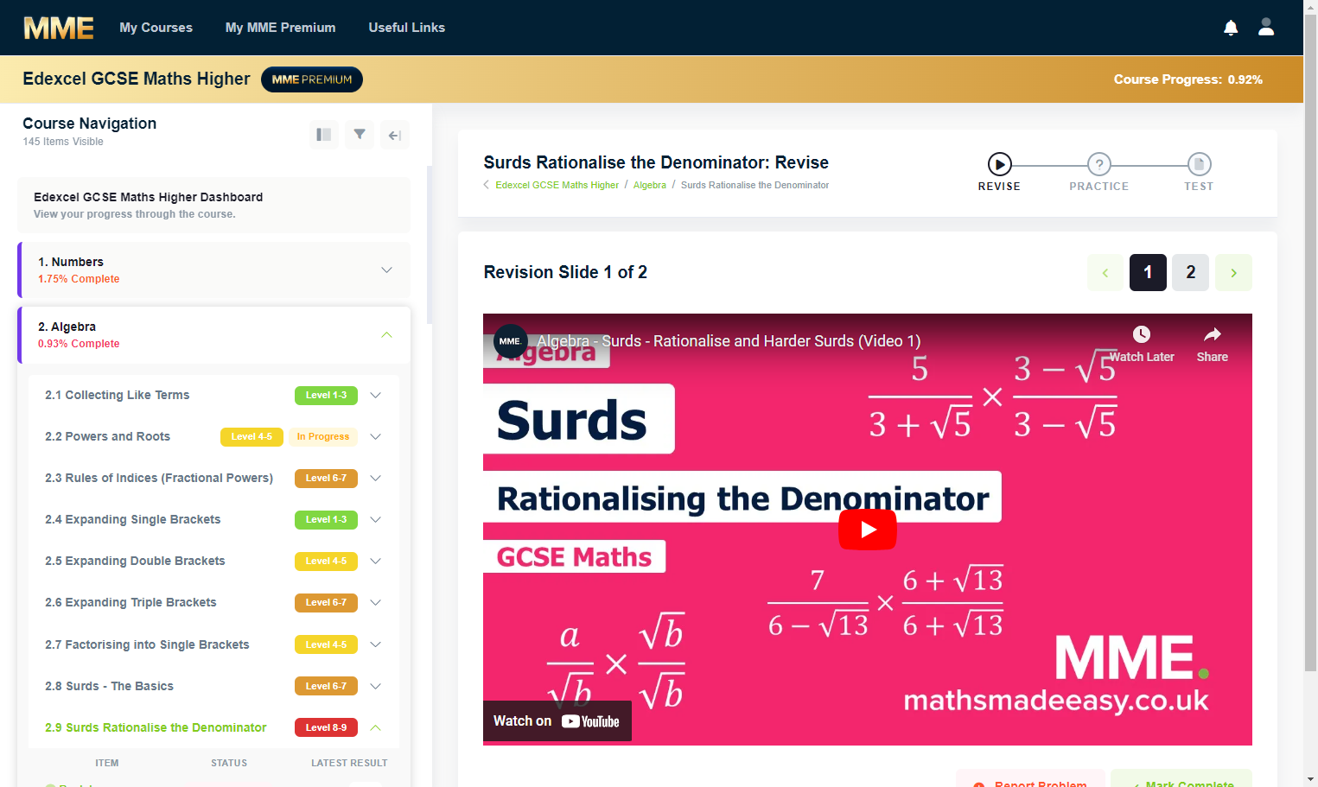Click the Course Progress 0.92% text

(1187, 79)
